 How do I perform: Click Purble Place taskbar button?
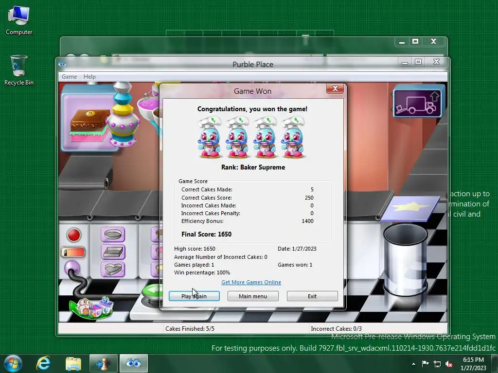pyautogui.click(x=133, y=363)
